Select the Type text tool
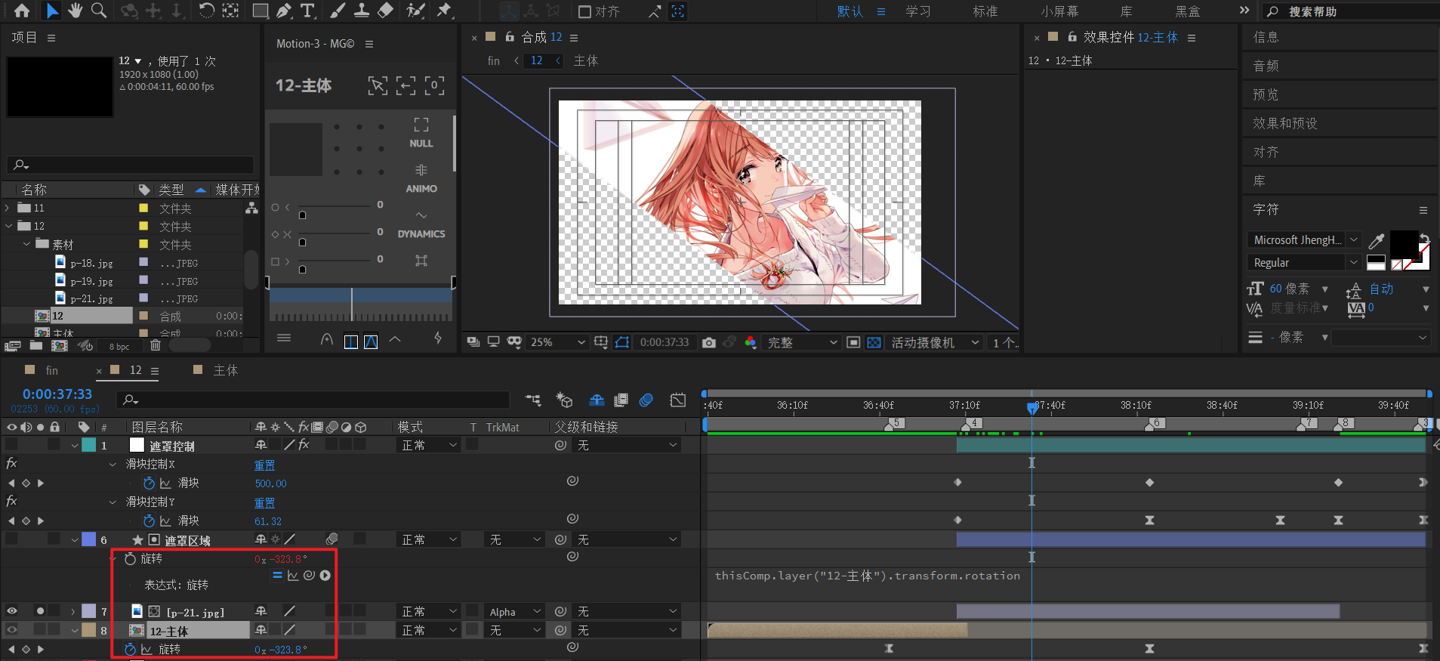The width and height of the screenshot is (1440, 661). 307,11
